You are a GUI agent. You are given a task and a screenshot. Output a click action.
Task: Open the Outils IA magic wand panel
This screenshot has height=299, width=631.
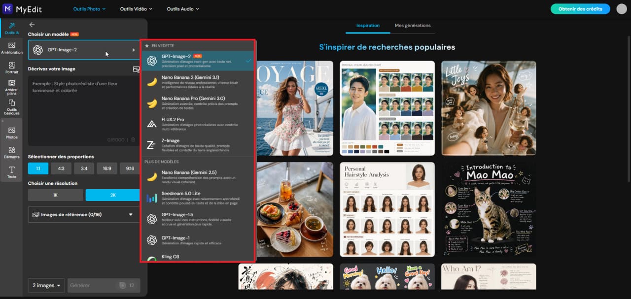11,29
